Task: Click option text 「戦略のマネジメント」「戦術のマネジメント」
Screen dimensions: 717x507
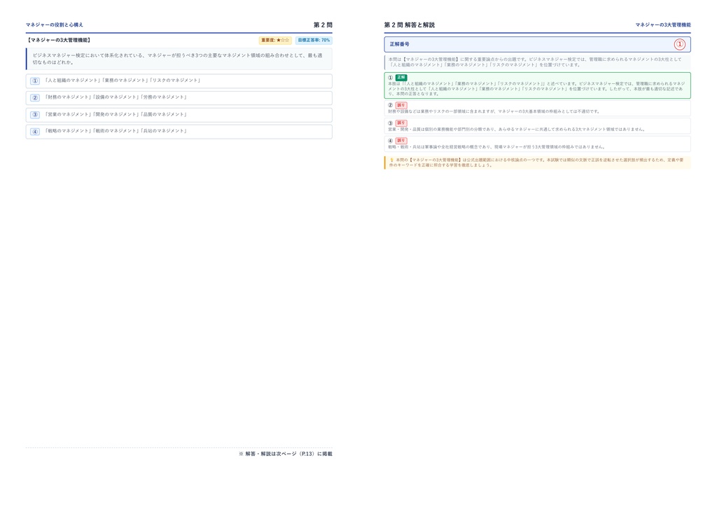Action: coord(116,131)
